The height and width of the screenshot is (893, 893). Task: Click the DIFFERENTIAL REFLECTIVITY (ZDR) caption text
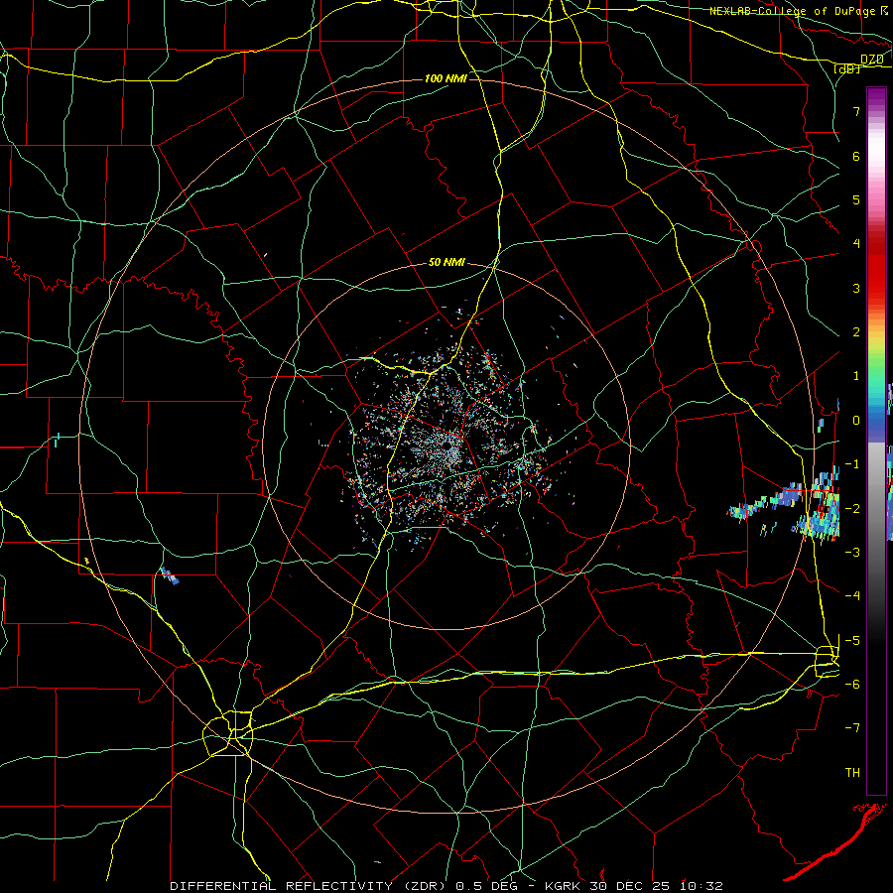click(x=310, y=886)
